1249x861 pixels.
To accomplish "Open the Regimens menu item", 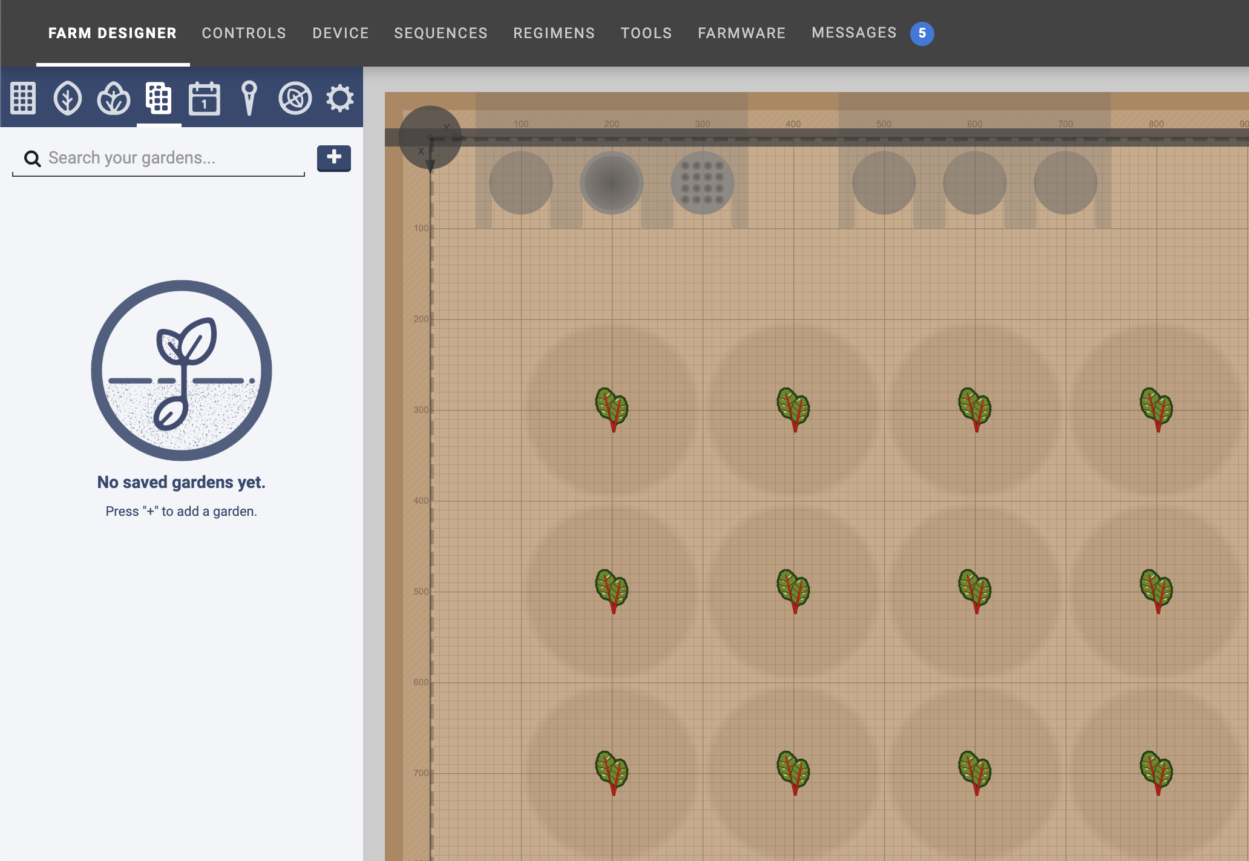I will (x=554, y=33).
